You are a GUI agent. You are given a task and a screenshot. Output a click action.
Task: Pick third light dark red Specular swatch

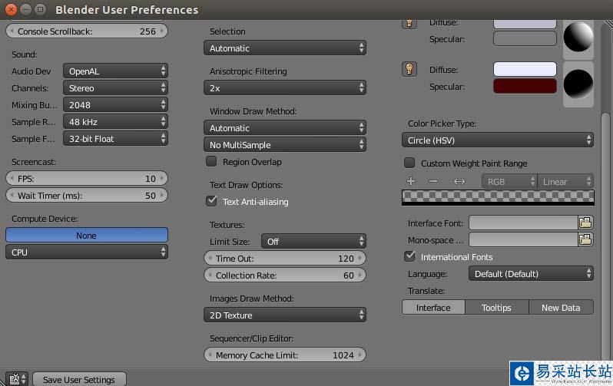pyautogui.click(x=525, y=86)
